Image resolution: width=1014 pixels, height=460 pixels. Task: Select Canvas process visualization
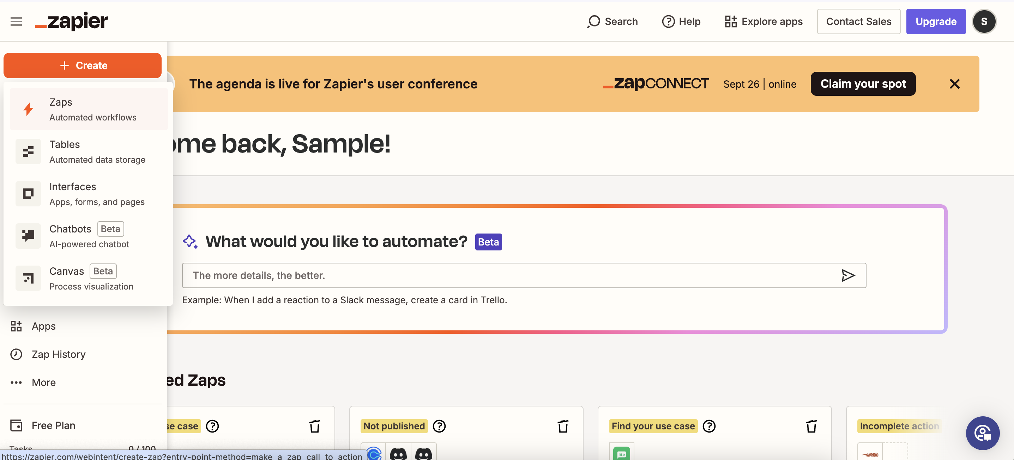coord(89,278)
